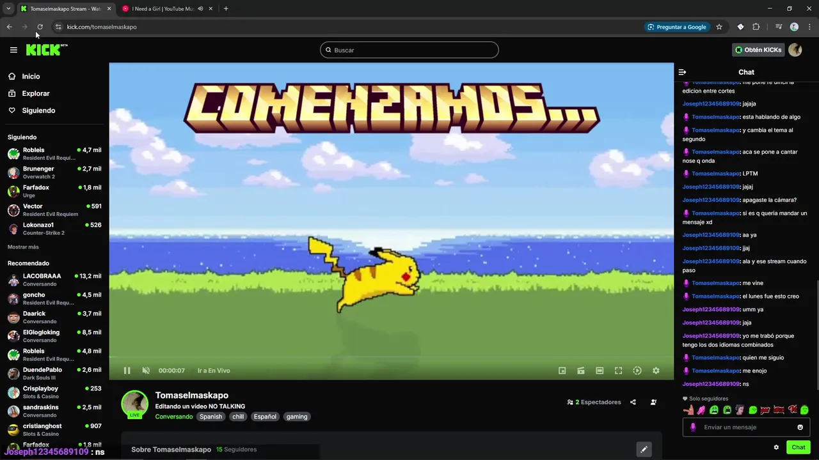819x460 pixels.
Task: Open Daarick recommended channel
Action: [54, 318]
